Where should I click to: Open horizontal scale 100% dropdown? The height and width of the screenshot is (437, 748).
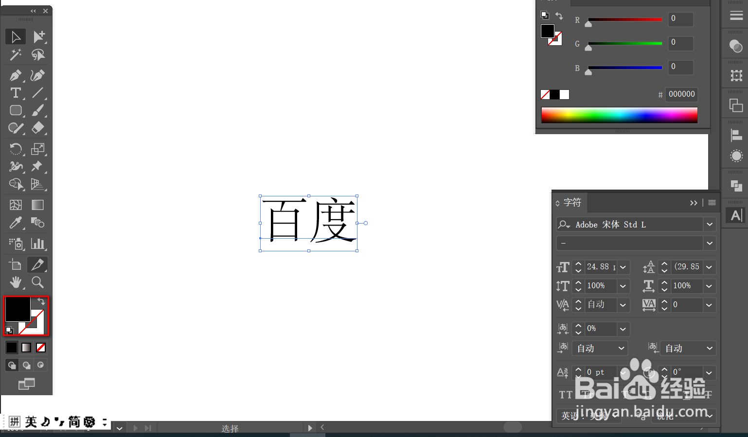tap(709, 286)
